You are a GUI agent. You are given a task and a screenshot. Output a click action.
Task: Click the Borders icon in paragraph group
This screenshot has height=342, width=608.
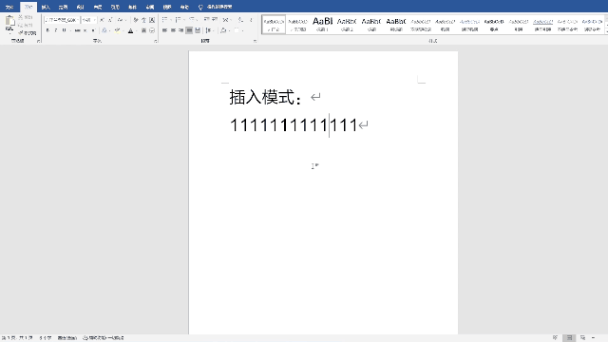237,30
